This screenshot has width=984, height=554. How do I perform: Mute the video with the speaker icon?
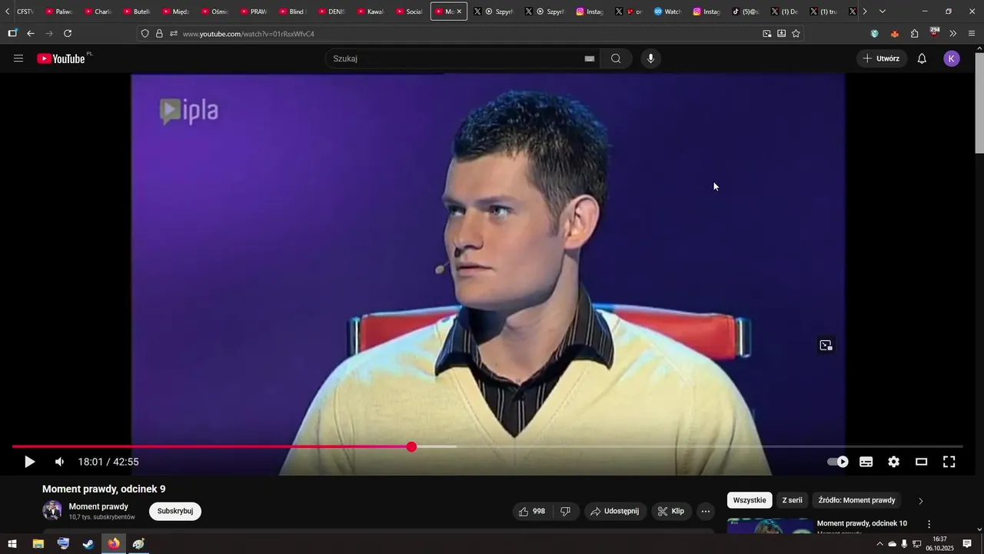tap(59, 462)
